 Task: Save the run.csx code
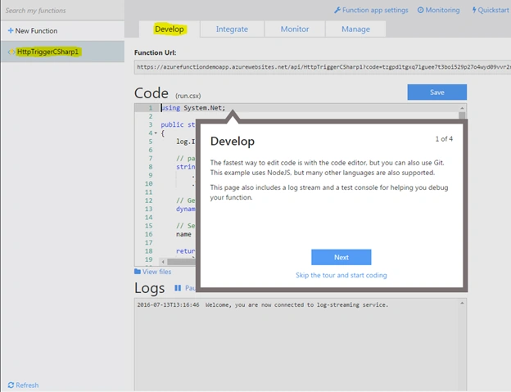[x=437, y=92]
